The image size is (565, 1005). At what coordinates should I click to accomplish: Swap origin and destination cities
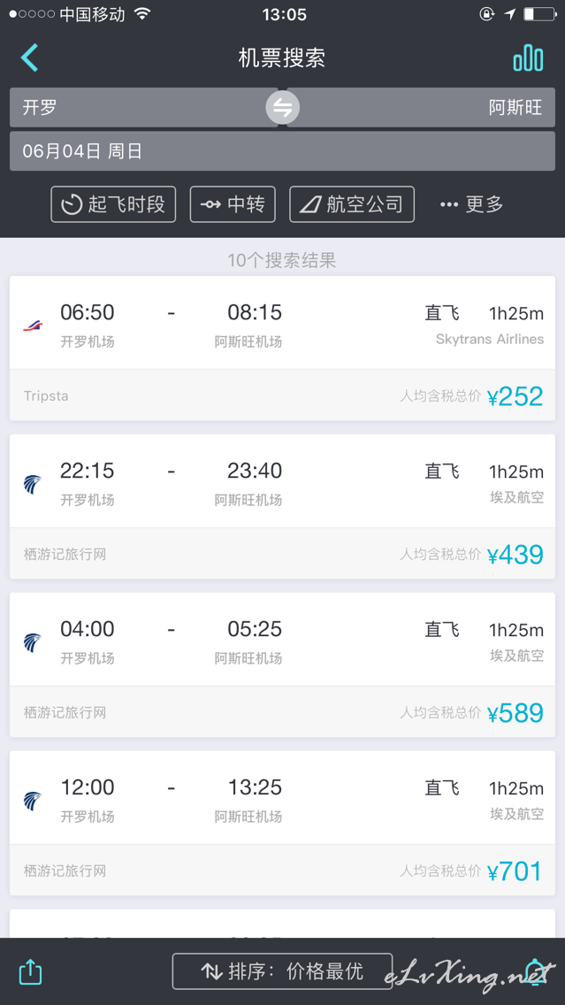click(x=283, y=107)
